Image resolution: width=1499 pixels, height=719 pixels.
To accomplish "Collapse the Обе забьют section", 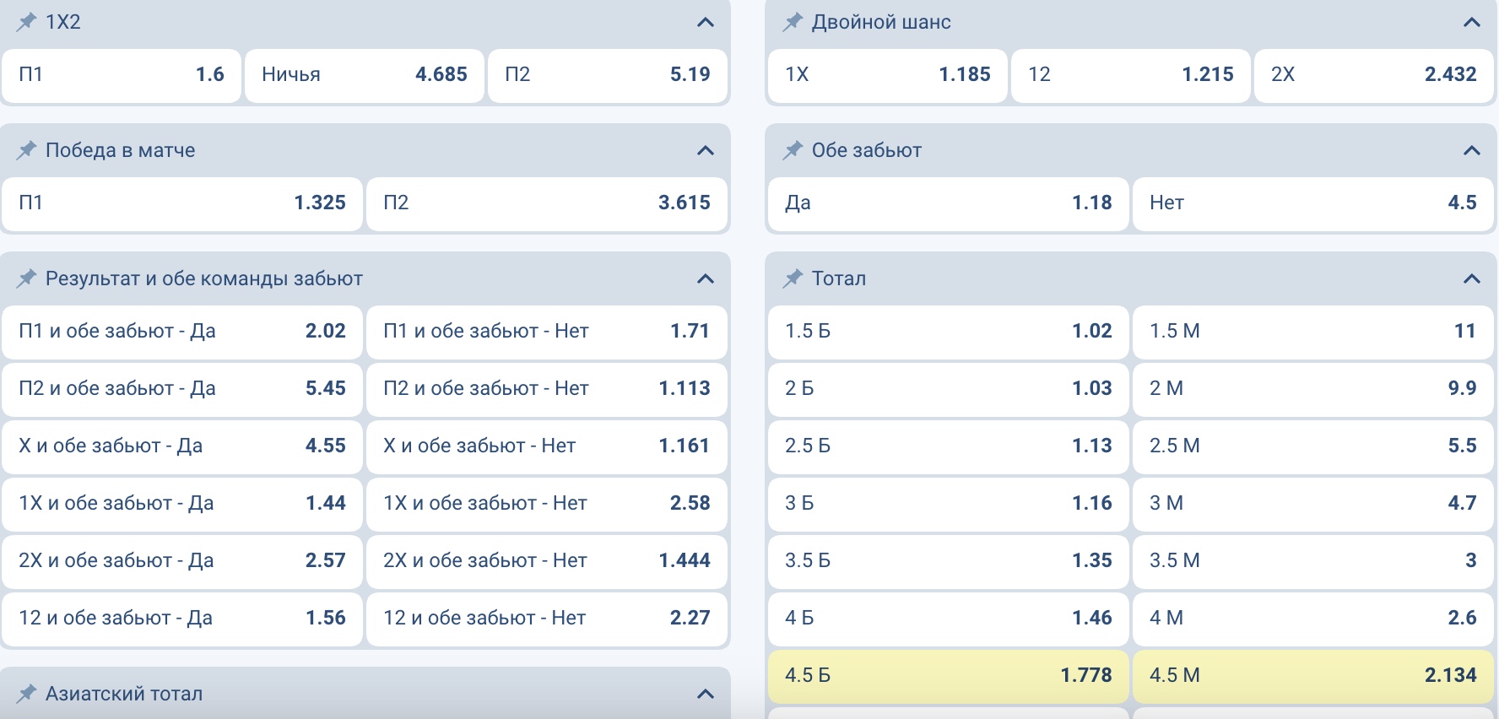I will (1471, 150).
